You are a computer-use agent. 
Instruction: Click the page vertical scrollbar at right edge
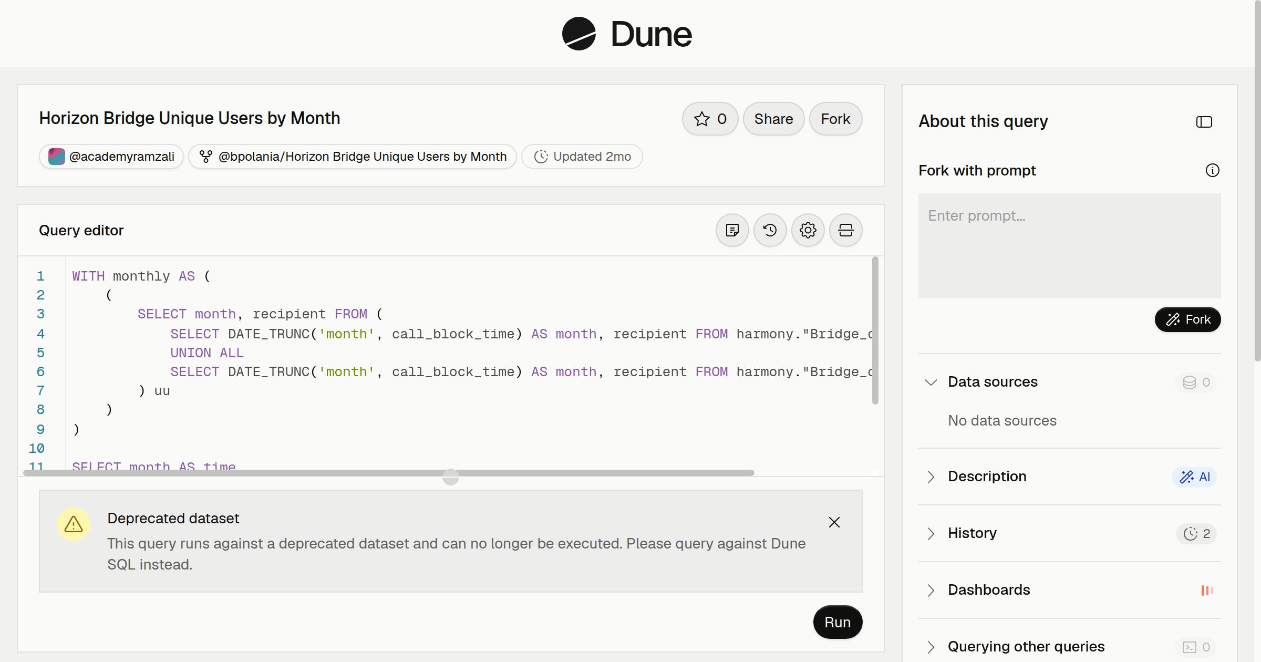click(x=1257, y=181)
